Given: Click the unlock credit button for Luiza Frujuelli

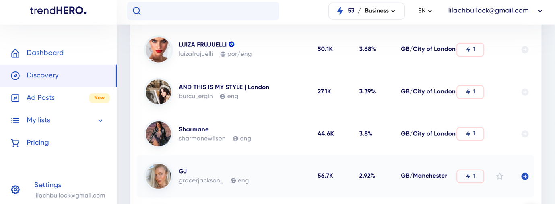Looking at the screenshot, I should click(470, 50).
